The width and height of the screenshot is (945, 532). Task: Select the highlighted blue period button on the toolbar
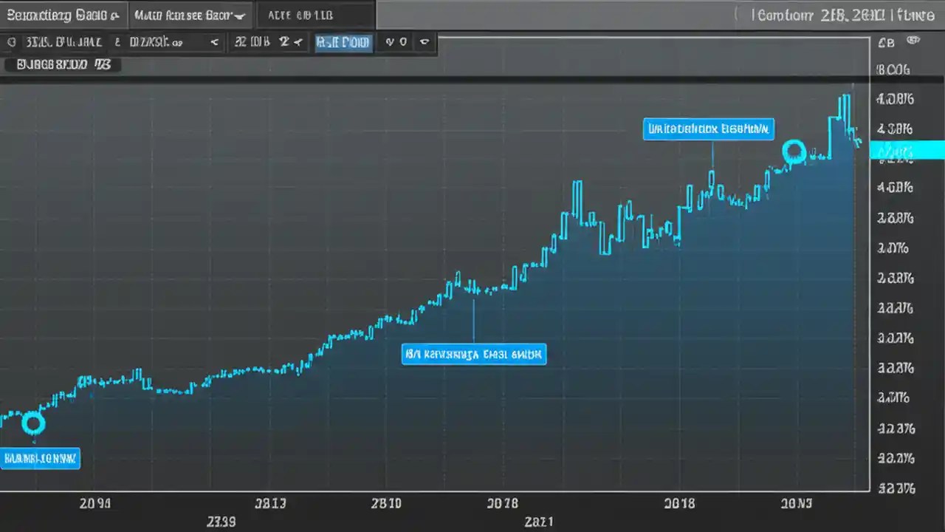point(343,42)
